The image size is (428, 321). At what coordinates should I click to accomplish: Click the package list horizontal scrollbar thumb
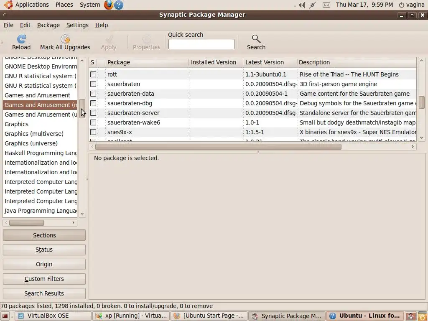(218, 147)
